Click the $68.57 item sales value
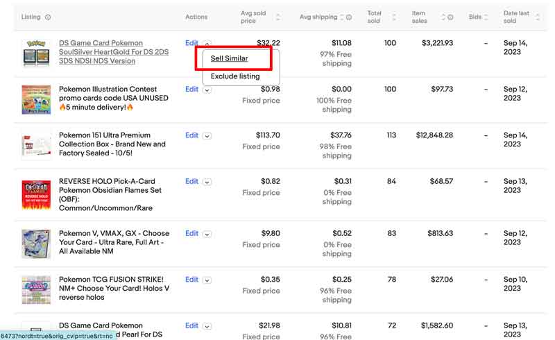This screenshot has height=340, width=555. click(x=441, y=181)
